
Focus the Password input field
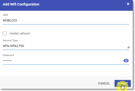(63, 60)
